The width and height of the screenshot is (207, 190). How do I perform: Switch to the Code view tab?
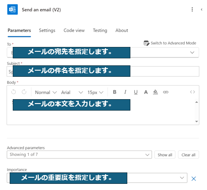coord(74,30)
